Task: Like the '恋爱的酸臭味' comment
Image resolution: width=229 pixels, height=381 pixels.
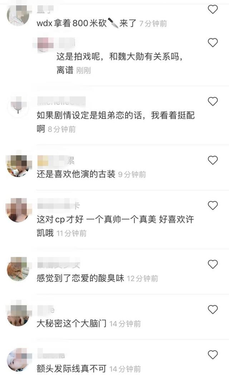Action: pyautogui.click(x=213, y=264)
